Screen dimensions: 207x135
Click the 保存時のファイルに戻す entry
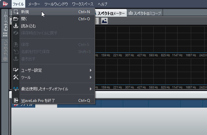(x=53, y=33)
